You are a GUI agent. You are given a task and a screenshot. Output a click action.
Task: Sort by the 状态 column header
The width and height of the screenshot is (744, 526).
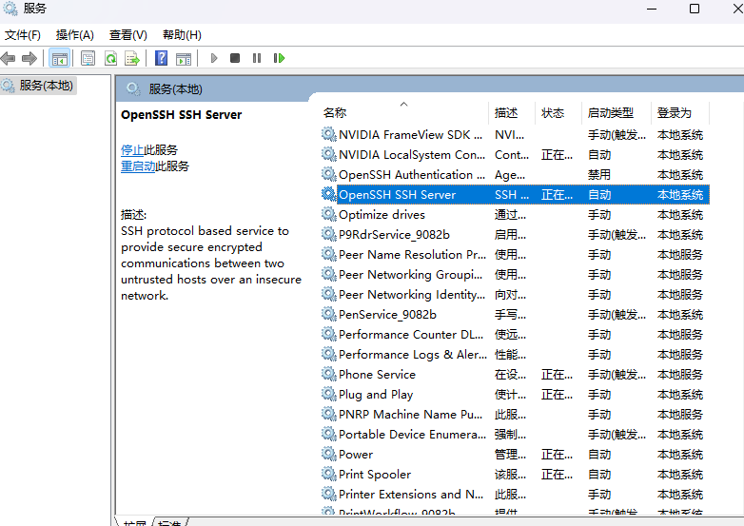pos(558,113)
